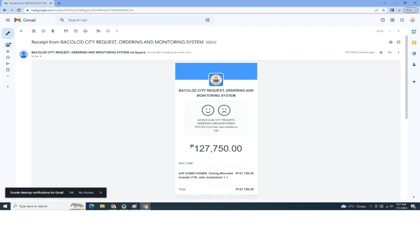Archive this receipt email
Screen dimensions: 420x228
(34, 31)
